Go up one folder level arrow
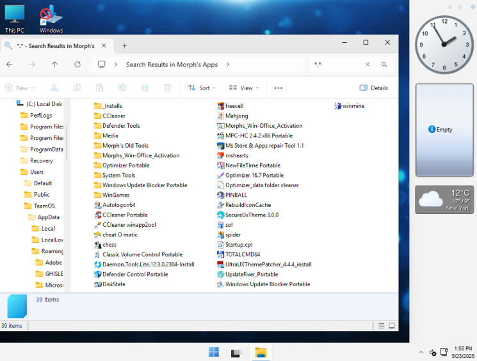 [54, 65]
